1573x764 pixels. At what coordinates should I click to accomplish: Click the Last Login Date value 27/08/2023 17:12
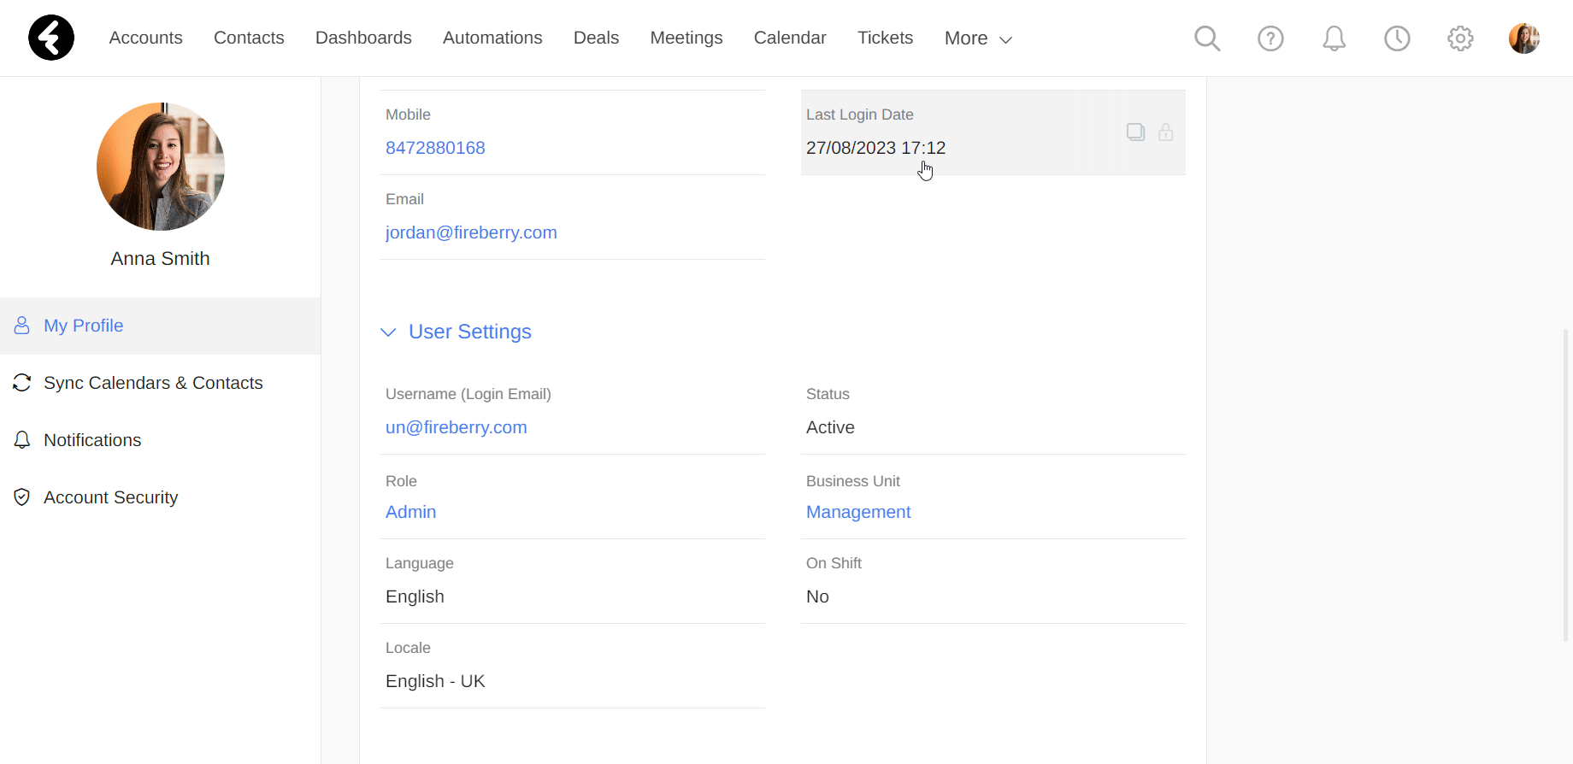point(875,148)
